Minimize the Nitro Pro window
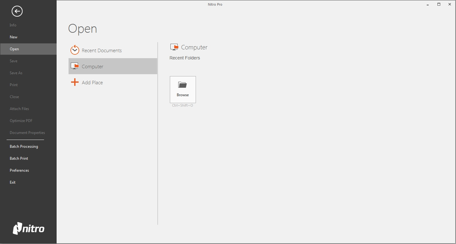Image resolution: width=456 pixels, height=244 pixels. (428, 4)
